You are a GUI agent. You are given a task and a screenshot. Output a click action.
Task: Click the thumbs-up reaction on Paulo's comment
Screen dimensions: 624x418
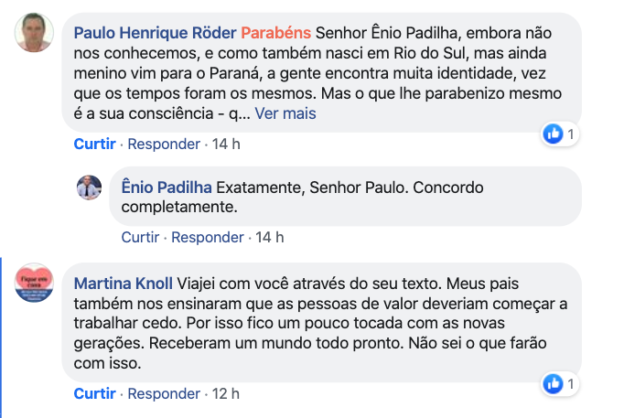(553, 134)
